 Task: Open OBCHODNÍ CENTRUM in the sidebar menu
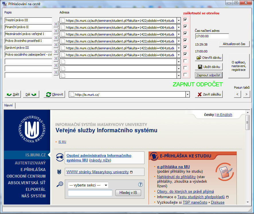coord(26,176)
